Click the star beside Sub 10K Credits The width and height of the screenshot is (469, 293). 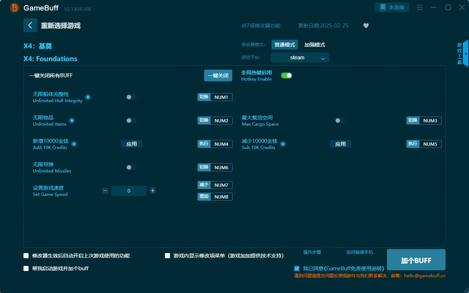tap(283, 144)
